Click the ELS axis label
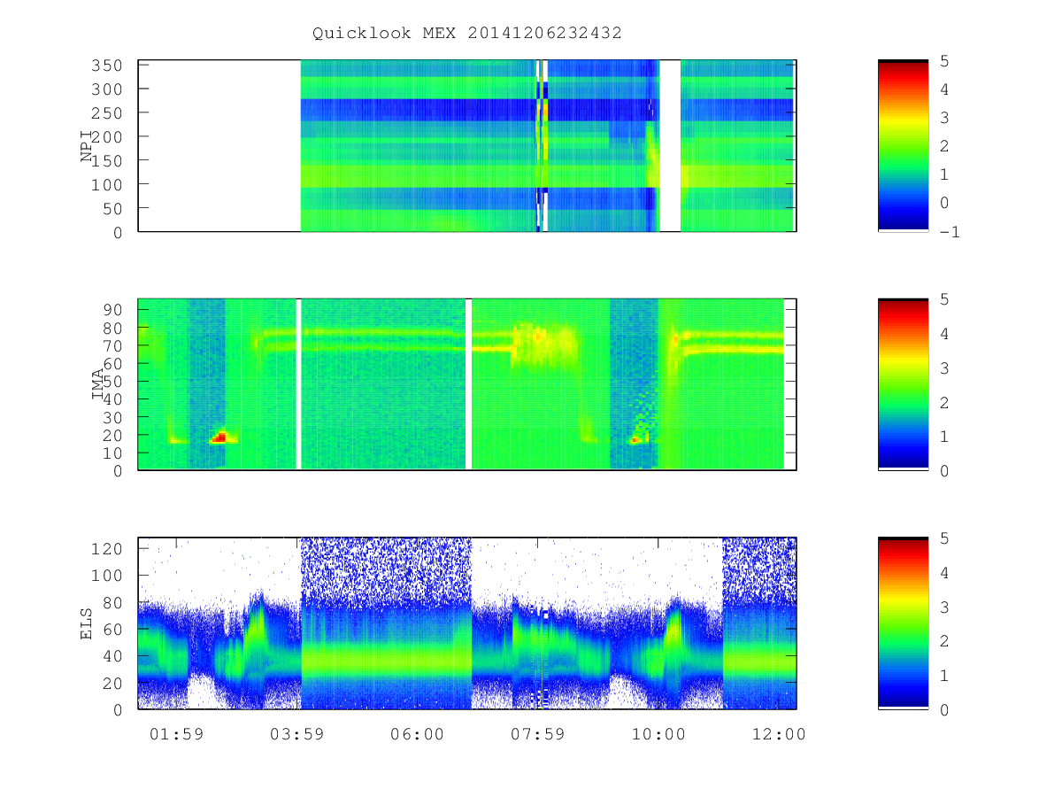 (x=87, y=623)
